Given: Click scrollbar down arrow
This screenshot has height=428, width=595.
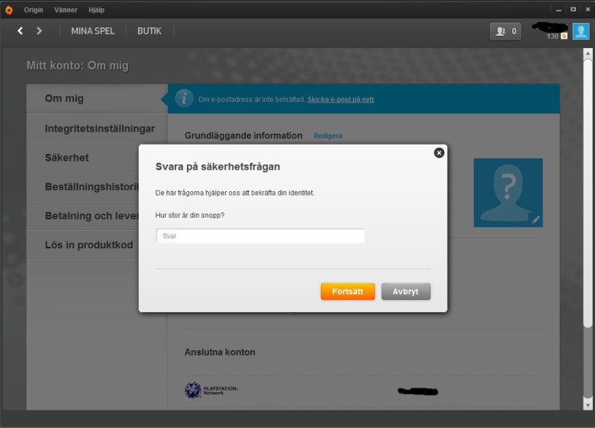Looking at the screenshot, I should pos(588,405).
